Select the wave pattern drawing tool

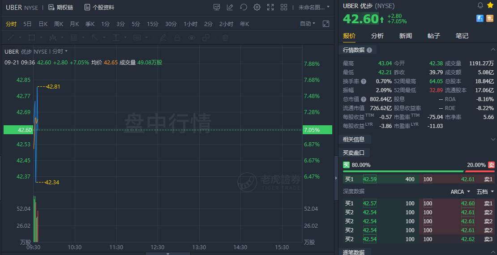pos(53,38)
